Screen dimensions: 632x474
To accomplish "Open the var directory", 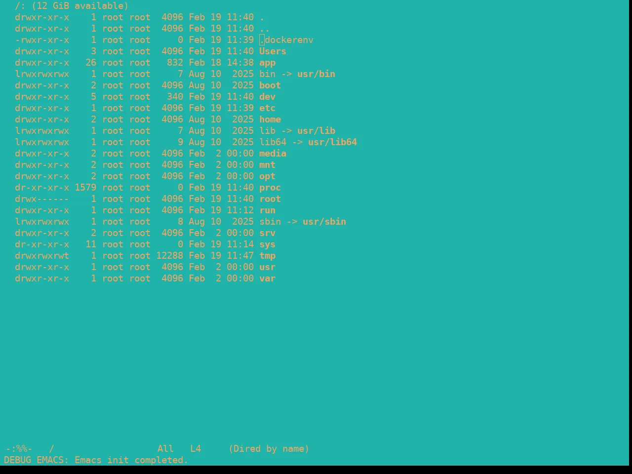I will tap(267, 278).
